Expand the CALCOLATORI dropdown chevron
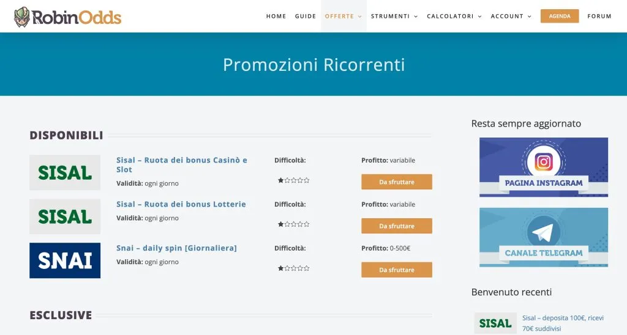627x335 pixels. click(480, 17)
